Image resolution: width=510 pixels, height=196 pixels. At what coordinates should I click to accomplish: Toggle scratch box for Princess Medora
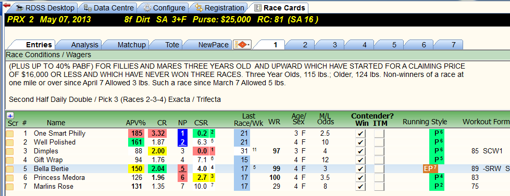coord(10,178)
